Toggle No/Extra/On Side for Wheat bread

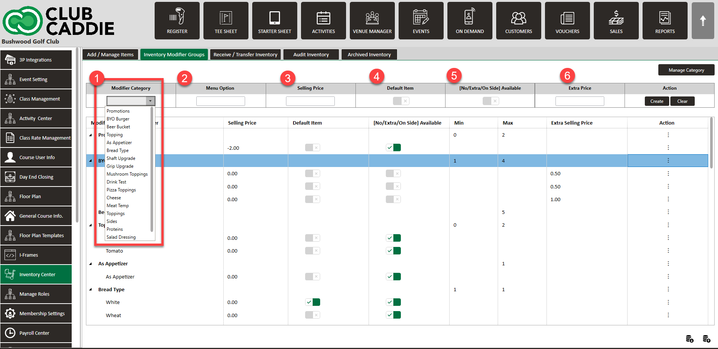[x=393, y=315]
